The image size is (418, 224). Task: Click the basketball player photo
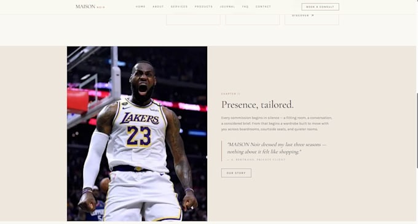click(137, 134)
